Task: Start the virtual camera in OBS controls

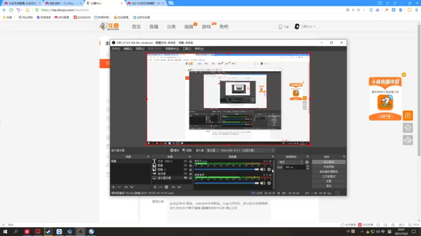Action: pyautogui.click(x=328, y=171)
